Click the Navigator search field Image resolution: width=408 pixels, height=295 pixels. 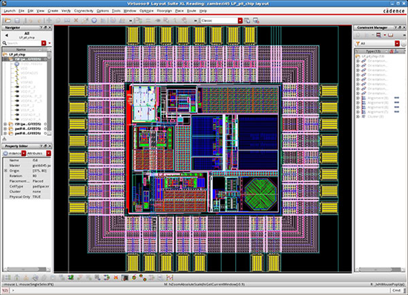[x=24, y=43]
